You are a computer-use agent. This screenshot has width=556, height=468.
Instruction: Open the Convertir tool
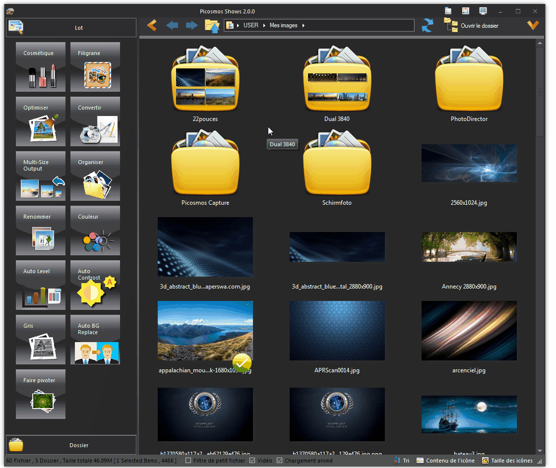[x=95, y=121]
